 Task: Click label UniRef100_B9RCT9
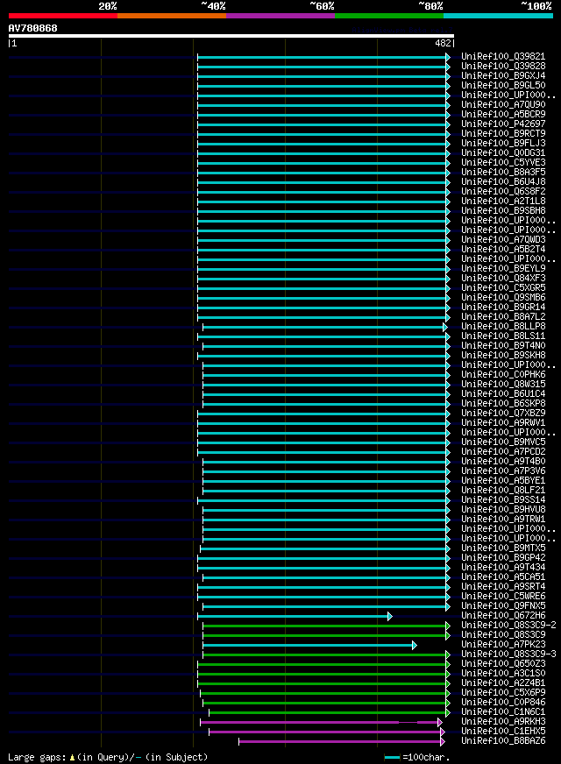[x=503, y=133]
